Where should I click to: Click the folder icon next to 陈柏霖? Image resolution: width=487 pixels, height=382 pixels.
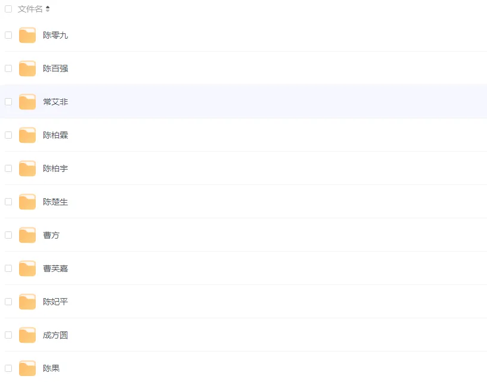tap(27, 135)
